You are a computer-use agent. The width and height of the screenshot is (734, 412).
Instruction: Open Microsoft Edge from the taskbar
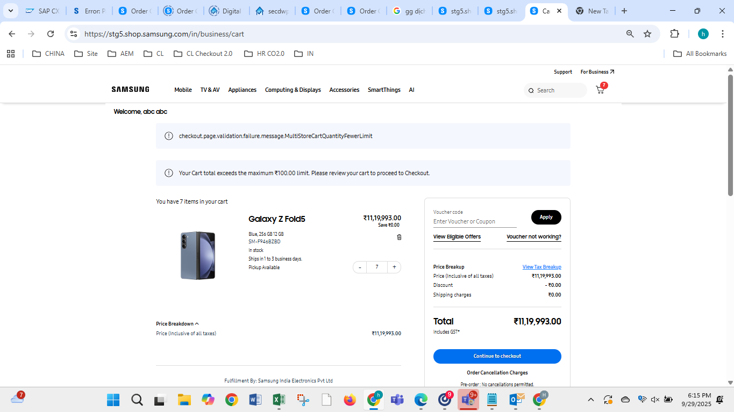[x=421, y=400]
